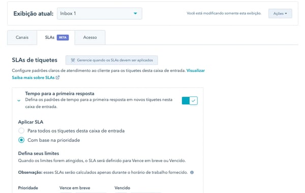This screenshot has height=193, width=305.
Task: Click the SLAs de tíquetes heading
Action: [35, 60]
